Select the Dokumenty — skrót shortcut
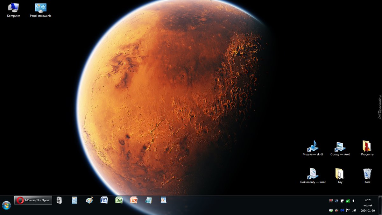Screen dimensions: 382x215 313,176
